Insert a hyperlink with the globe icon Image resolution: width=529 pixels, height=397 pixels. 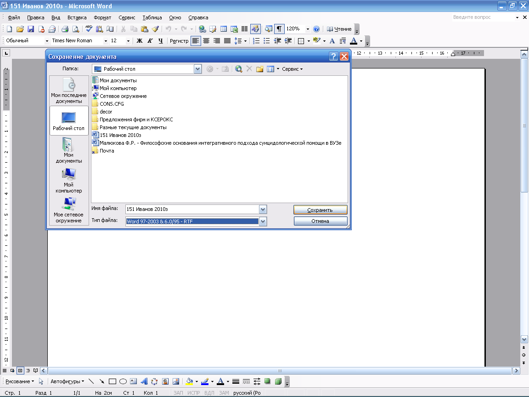click(x=203, y=29)
